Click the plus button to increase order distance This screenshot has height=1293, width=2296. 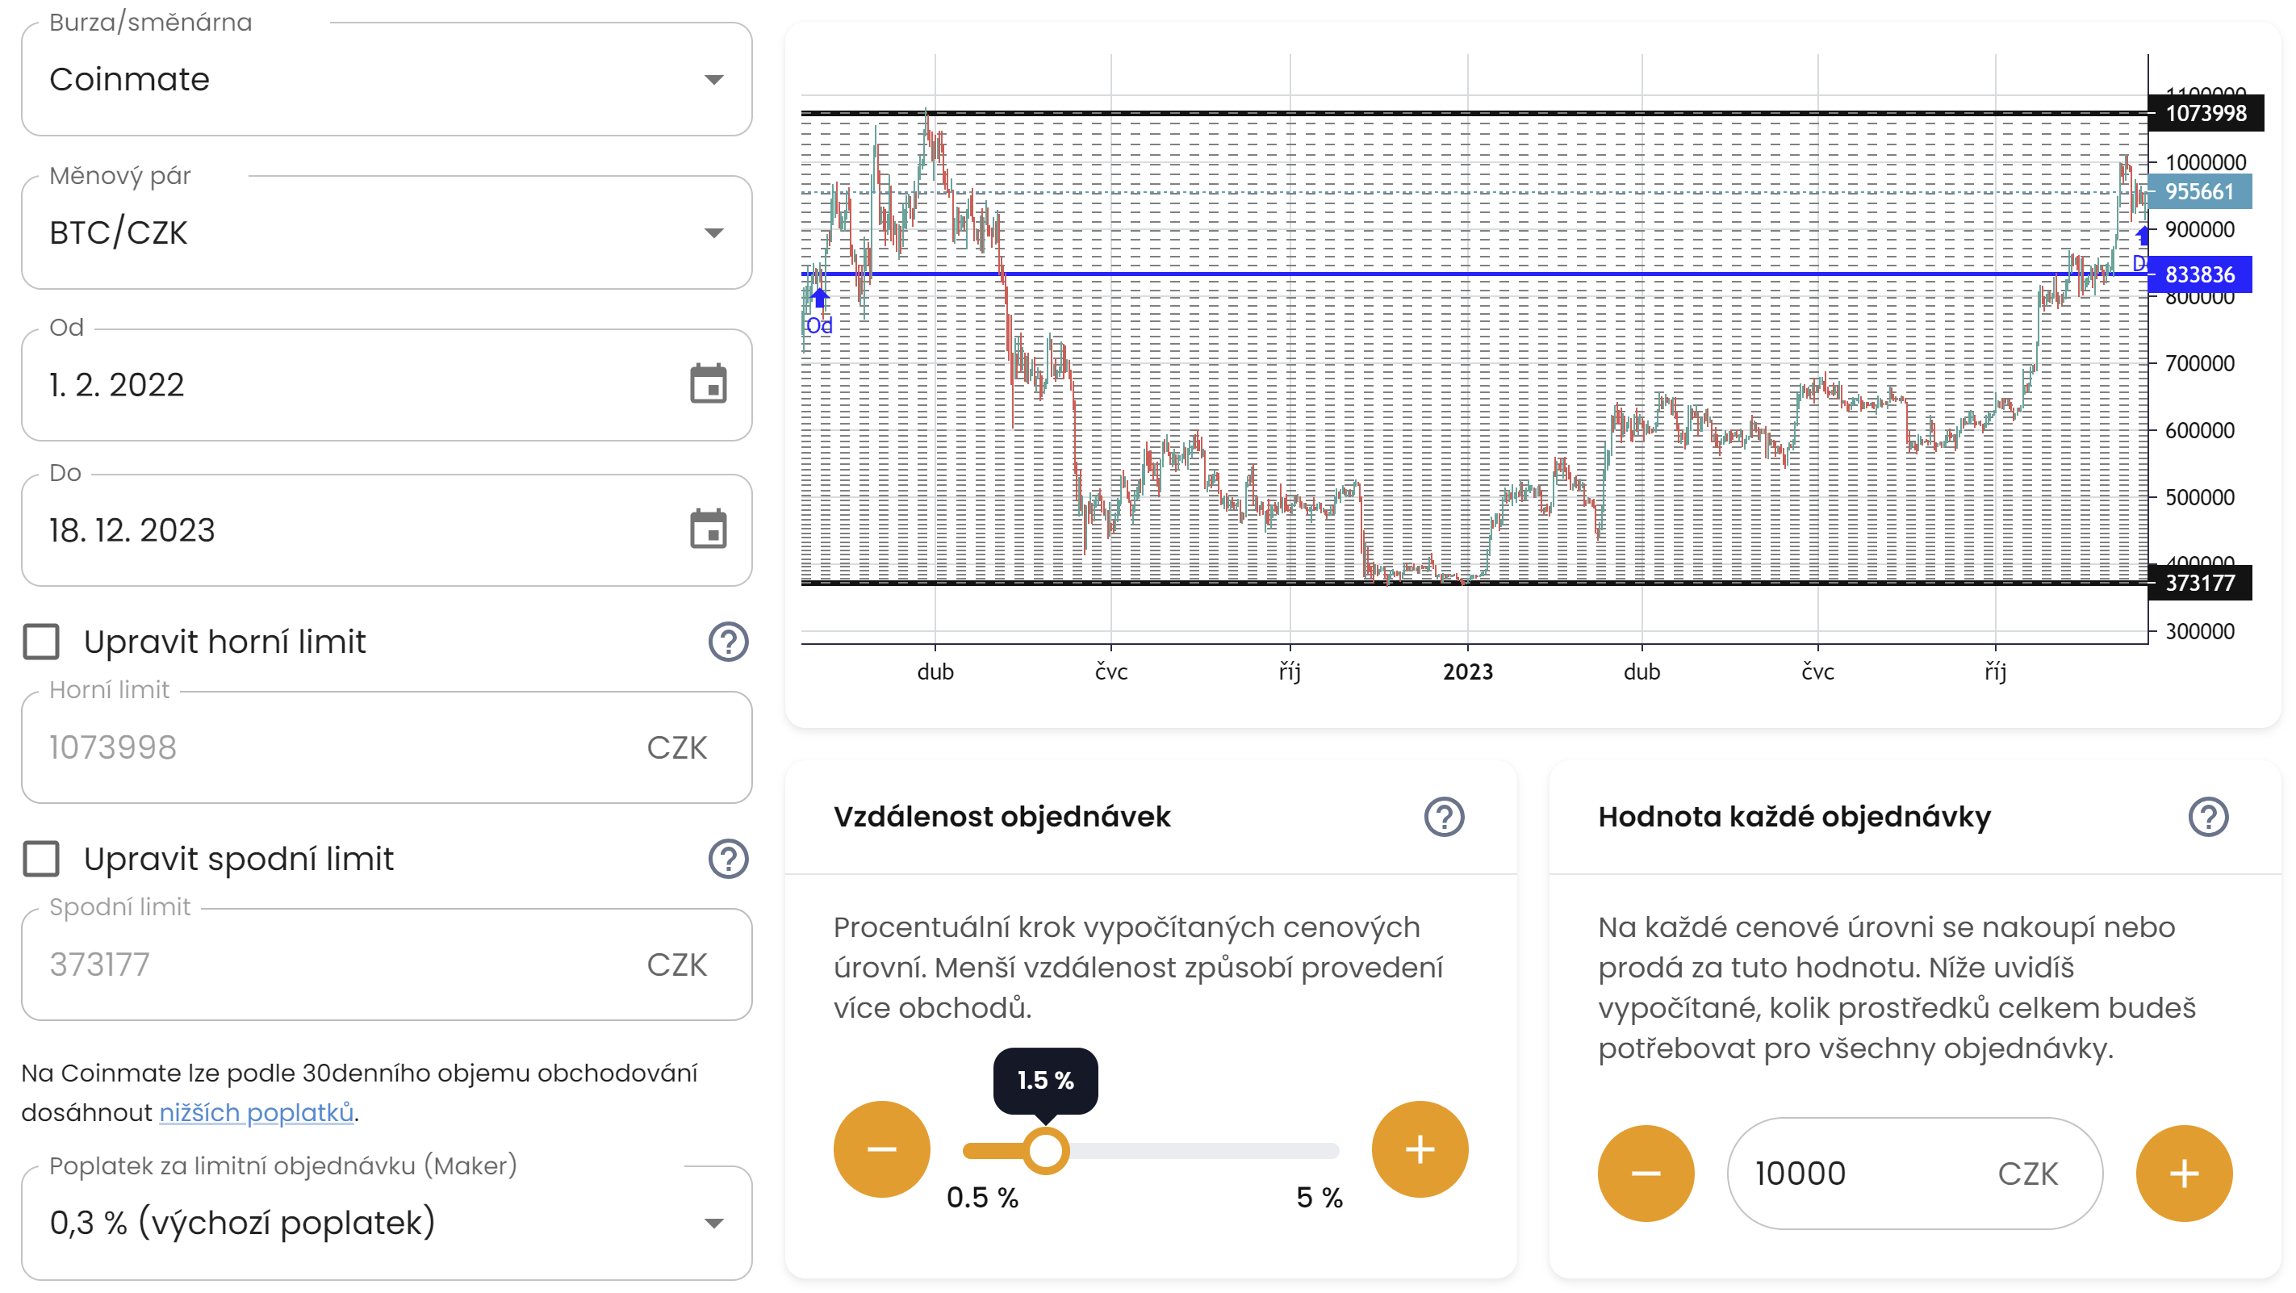1419,1149
